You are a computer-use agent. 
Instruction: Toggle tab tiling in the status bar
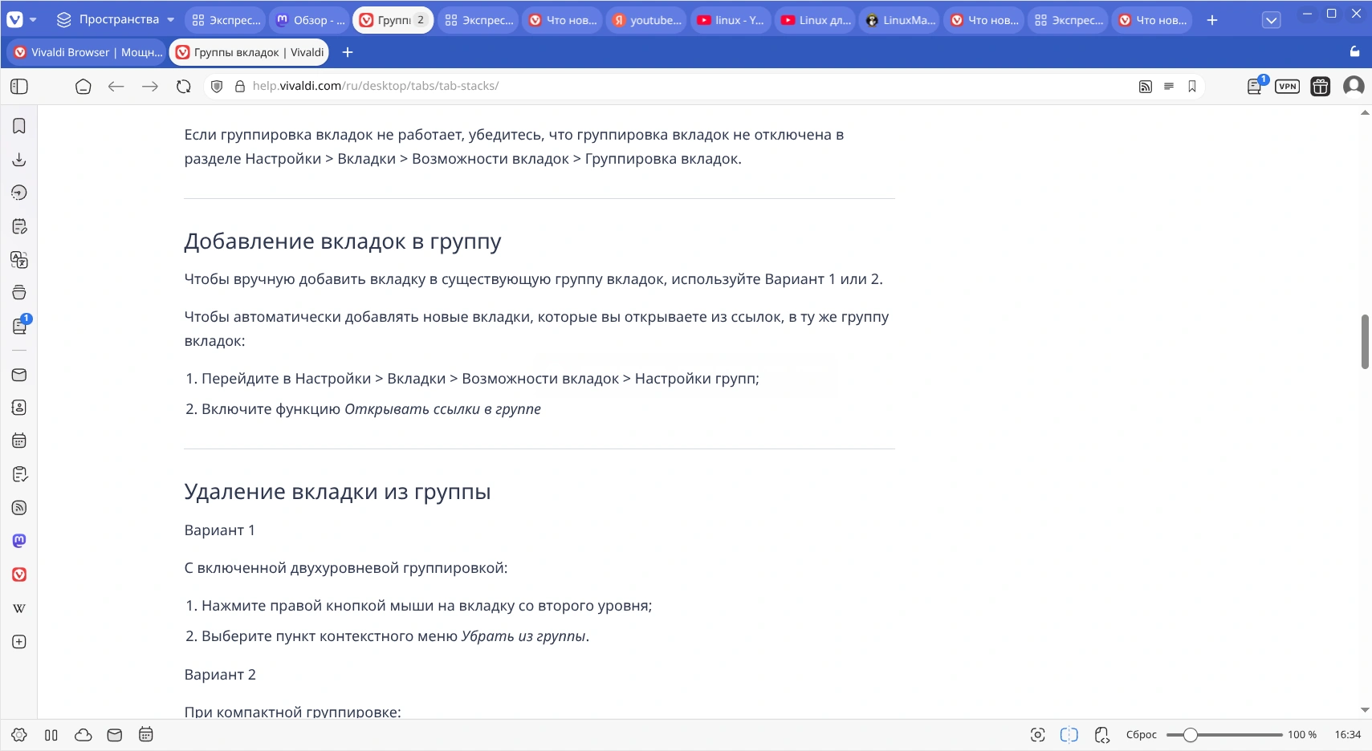(x=1068, y=734)
